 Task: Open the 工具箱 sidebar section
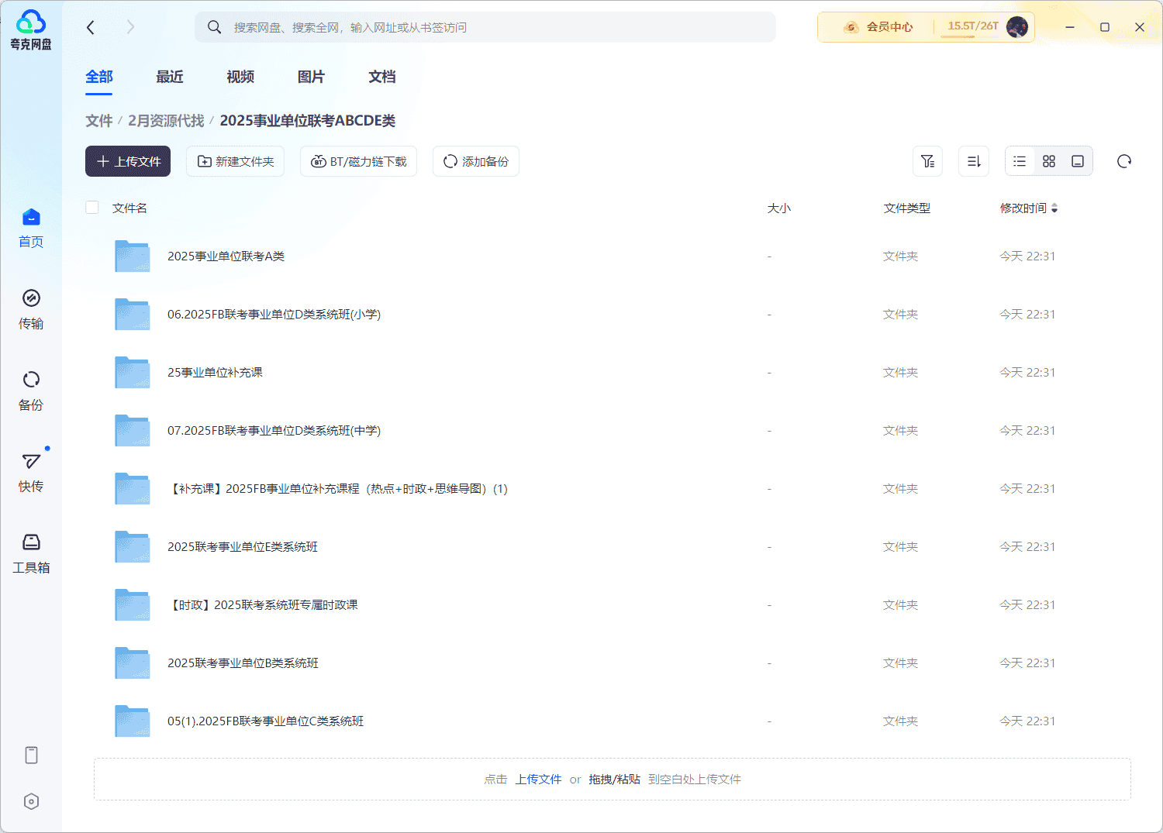pyautogui.click(x=31, y=552)
